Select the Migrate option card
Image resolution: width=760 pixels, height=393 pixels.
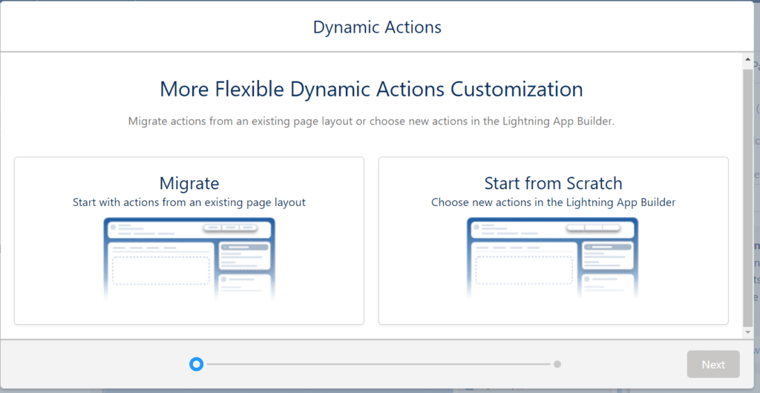pos(189,240)
